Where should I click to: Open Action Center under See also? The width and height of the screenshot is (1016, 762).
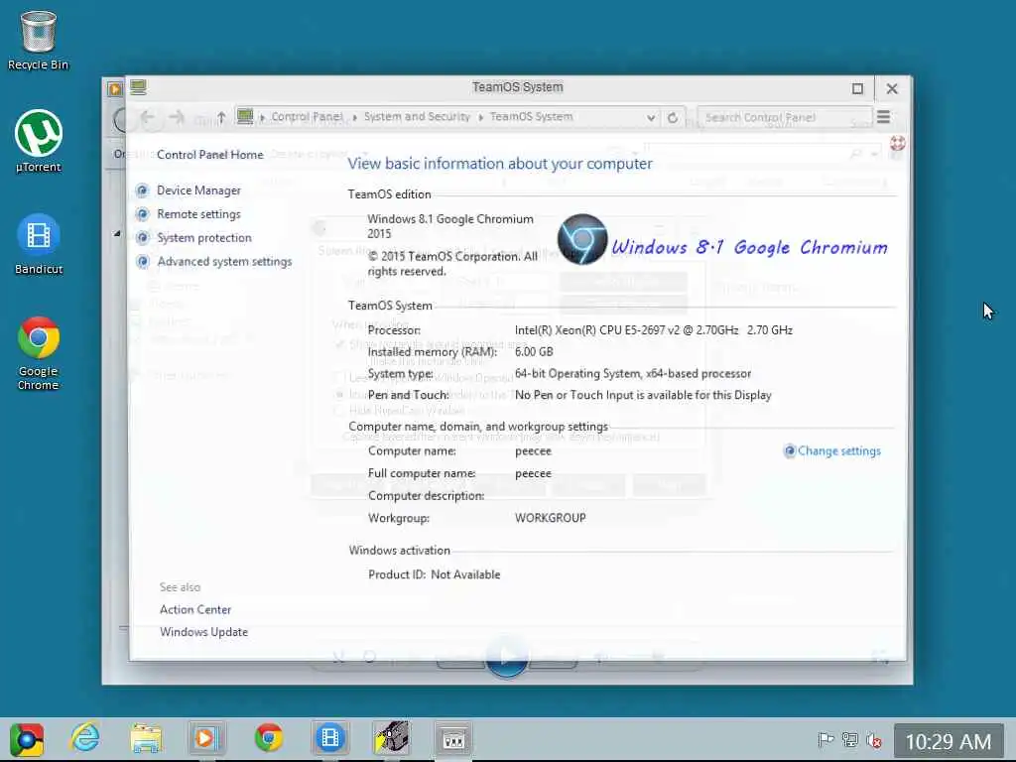pos(195,610)
